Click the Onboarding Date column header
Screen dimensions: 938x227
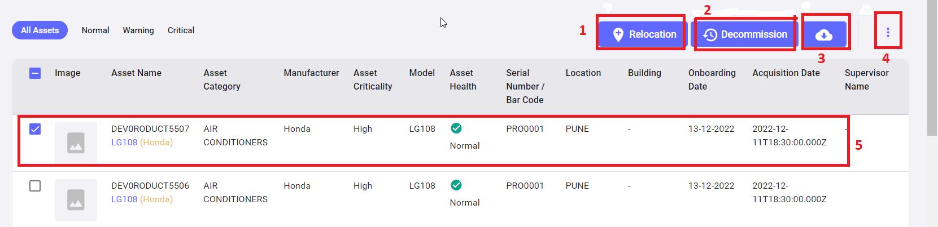pos(712,79)
